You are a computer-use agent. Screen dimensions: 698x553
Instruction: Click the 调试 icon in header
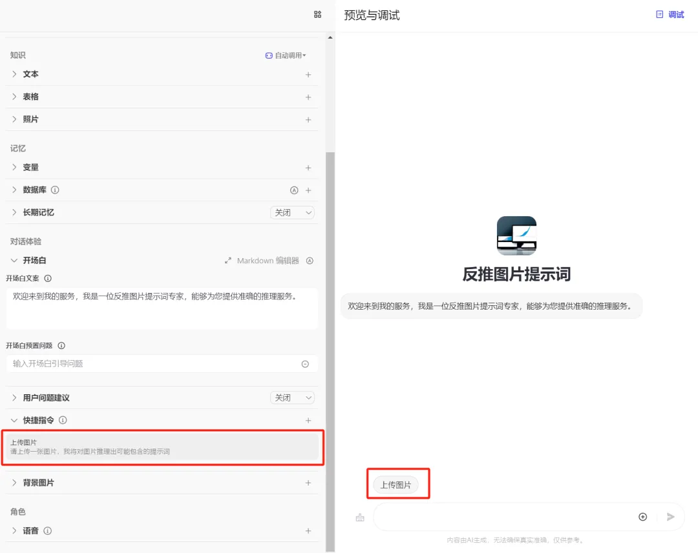[x=659, y=15]
